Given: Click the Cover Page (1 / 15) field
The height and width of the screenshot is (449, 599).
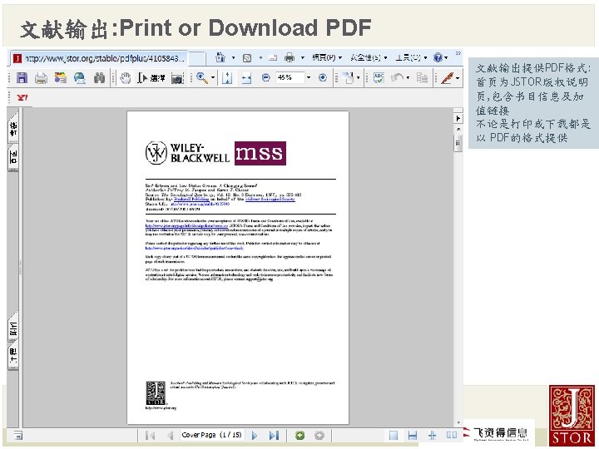Looking at the screenshot, I should (212, 435).
